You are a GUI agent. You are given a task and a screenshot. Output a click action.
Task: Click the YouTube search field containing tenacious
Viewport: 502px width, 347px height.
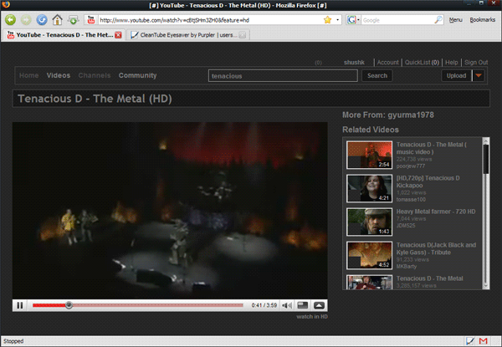(283, 76)
